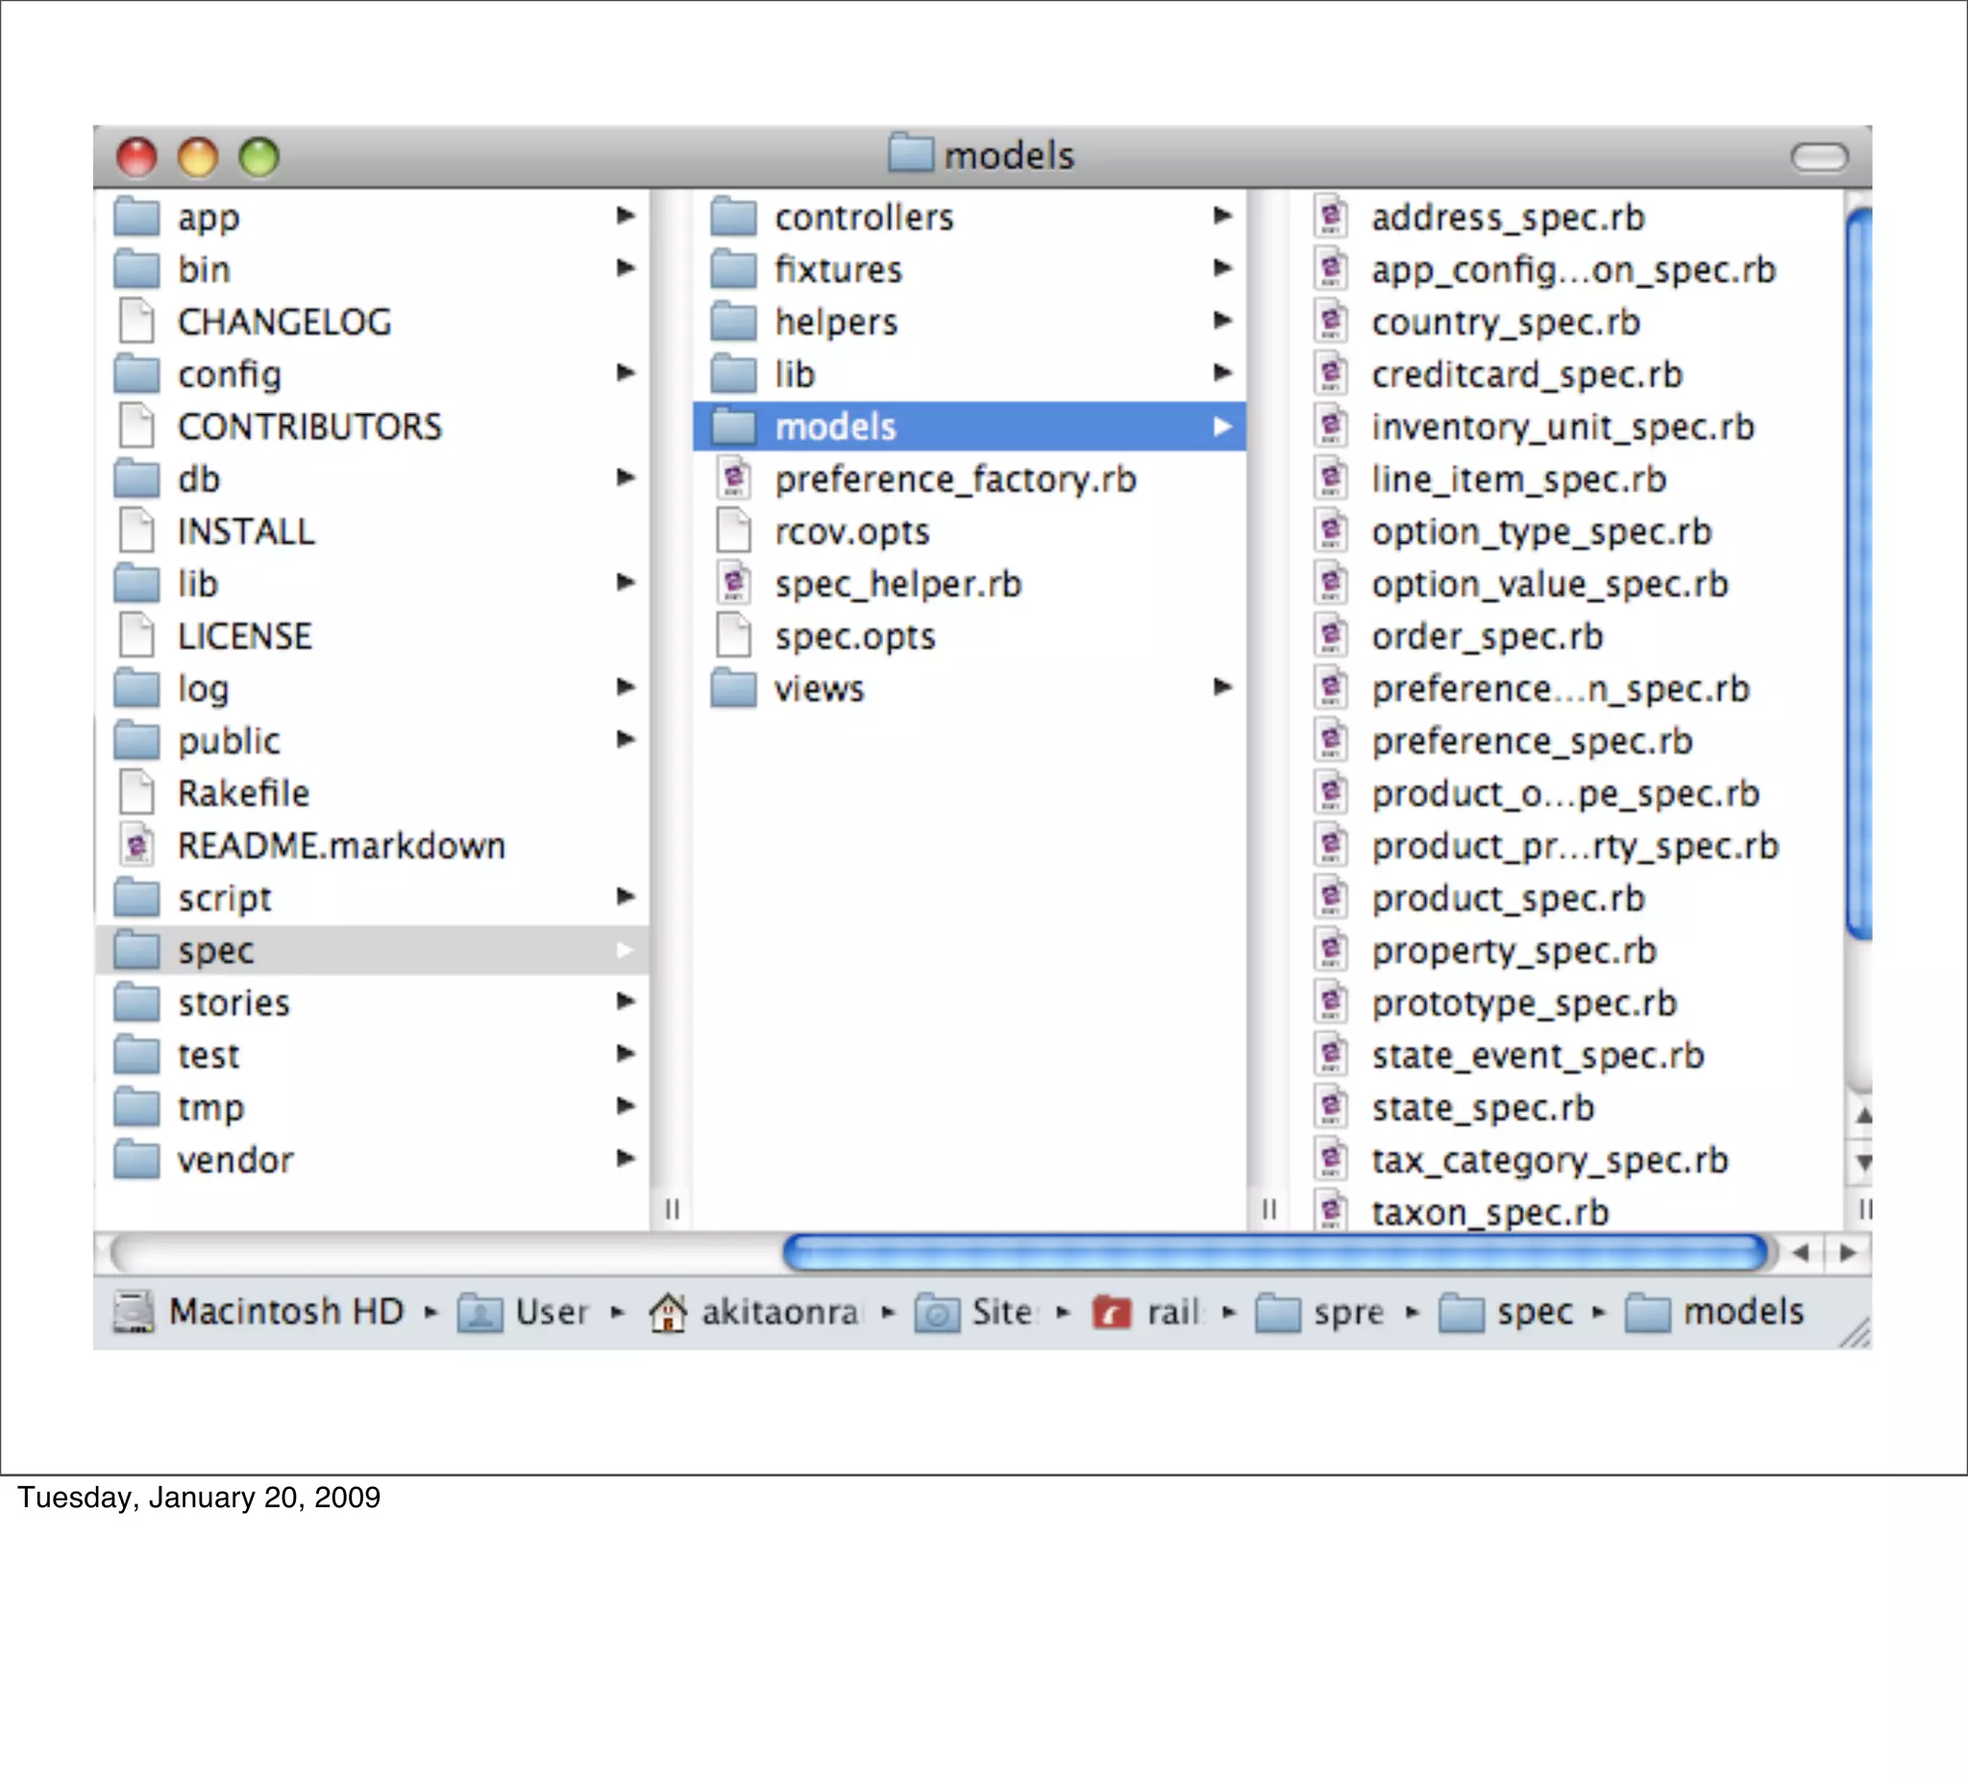The image size is (1968, 1780).
Task: Expand the vendor folder arrow
Action: 626,1158
